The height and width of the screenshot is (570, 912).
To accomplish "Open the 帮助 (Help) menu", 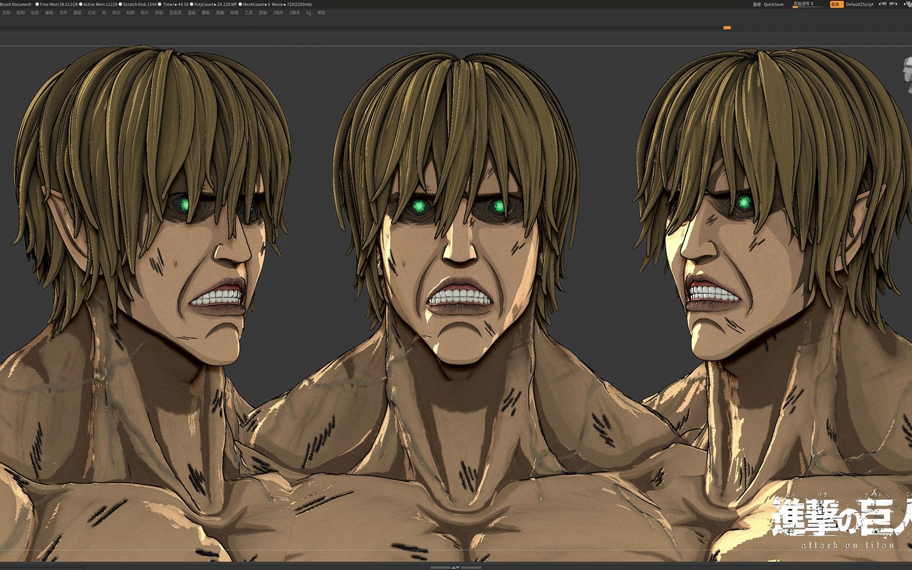I will click(x=321, y=13).
